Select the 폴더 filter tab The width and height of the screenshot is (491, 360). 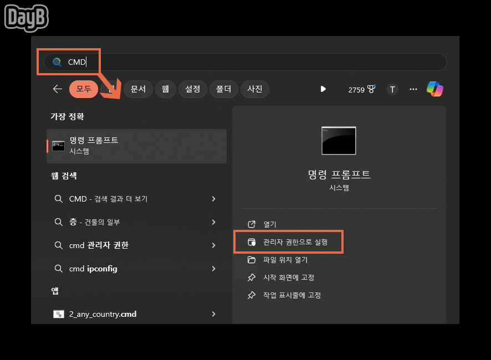pyautogui.click(x=223, y=89)
